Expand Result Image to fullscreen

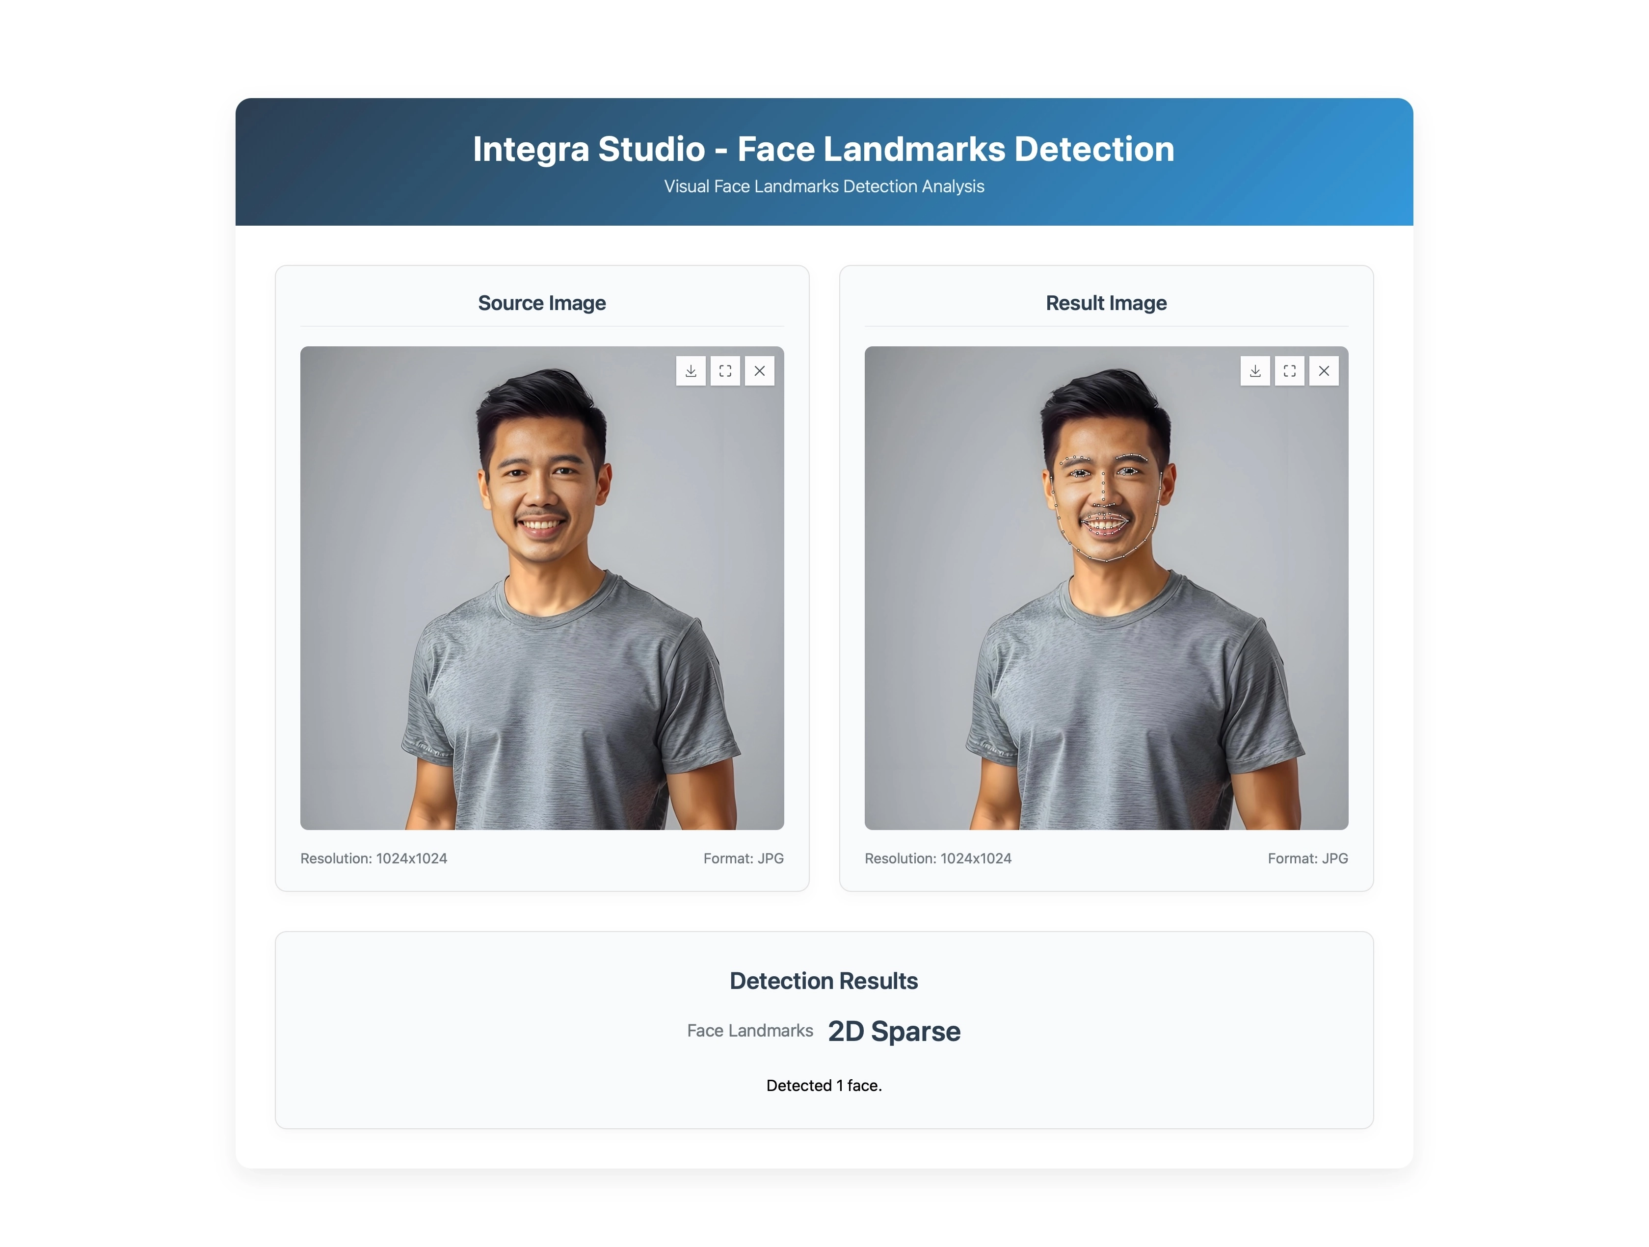click(1290, 371)
